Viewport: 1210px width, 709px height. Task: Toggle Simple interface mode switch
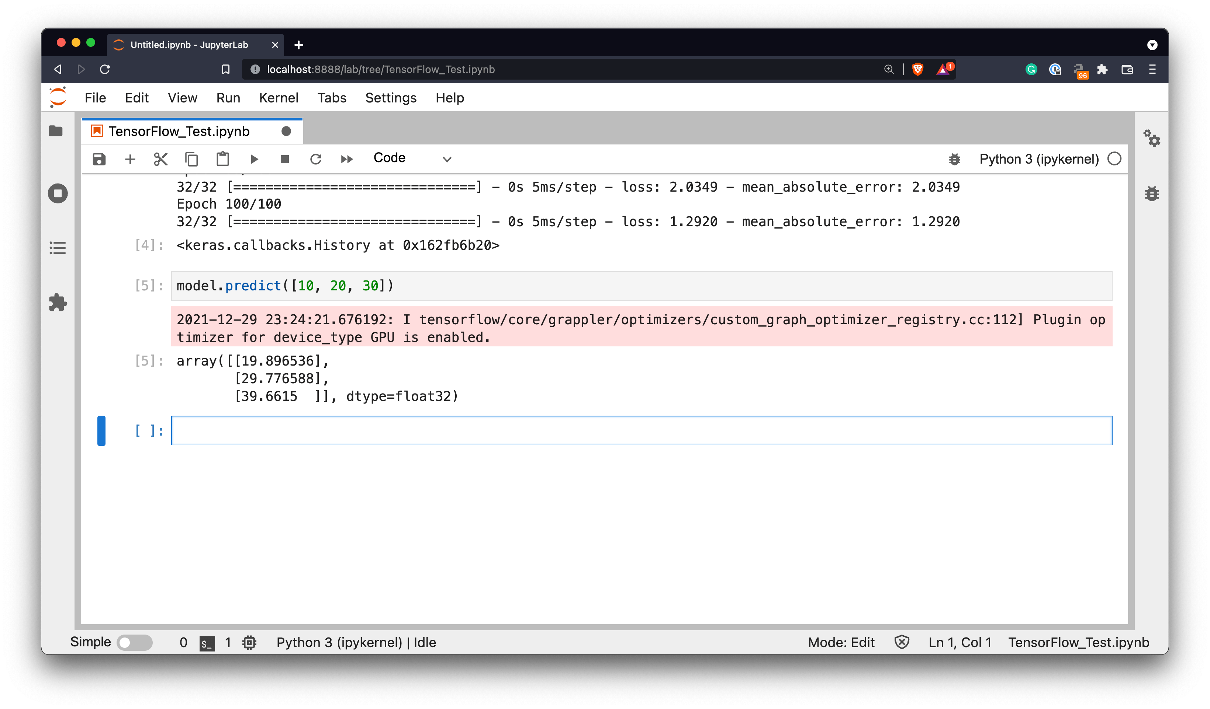click(x=135, y=642)
